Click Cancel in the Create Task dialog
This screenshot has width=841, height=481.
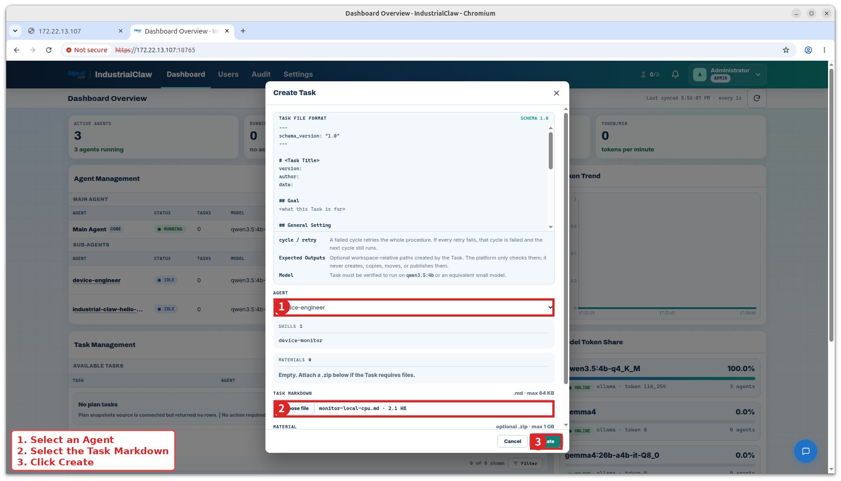513,441
